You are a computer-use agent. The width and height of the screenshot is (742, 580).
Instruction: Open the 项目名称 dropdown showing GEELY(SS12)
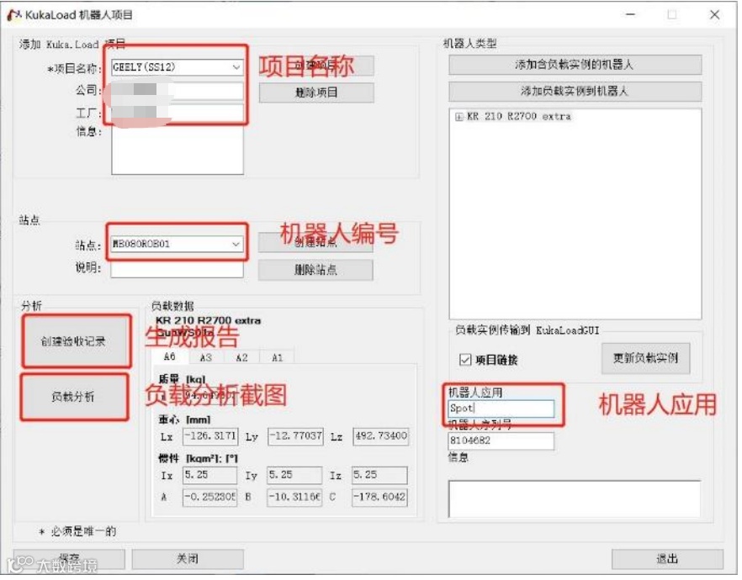tap(178, 67)
